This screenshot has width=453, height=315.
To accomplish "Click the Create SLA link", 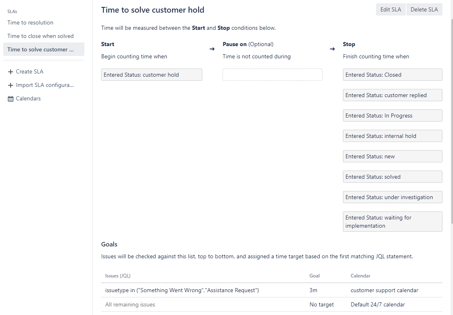I will [x=29, y=72].
